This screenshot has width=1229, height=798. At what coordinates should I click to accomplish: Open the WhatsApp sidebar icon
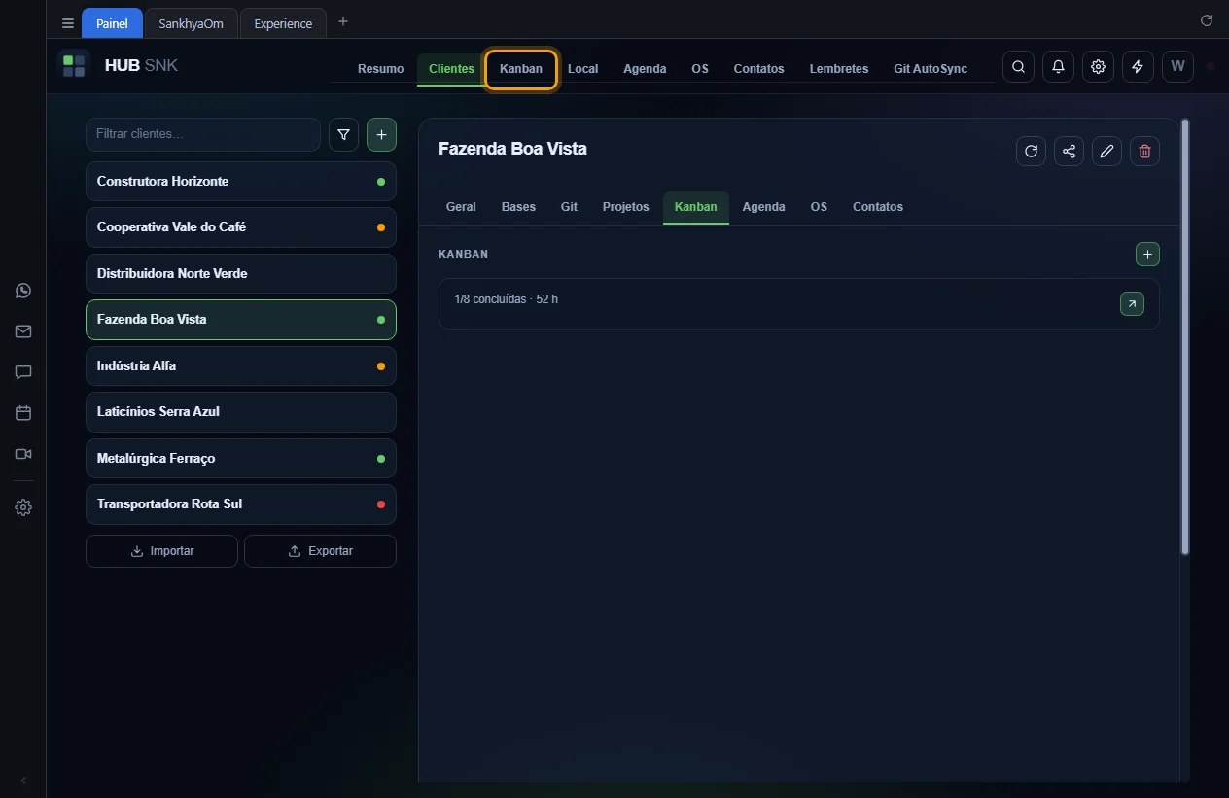pyautogui.click(x=23, y=291)
